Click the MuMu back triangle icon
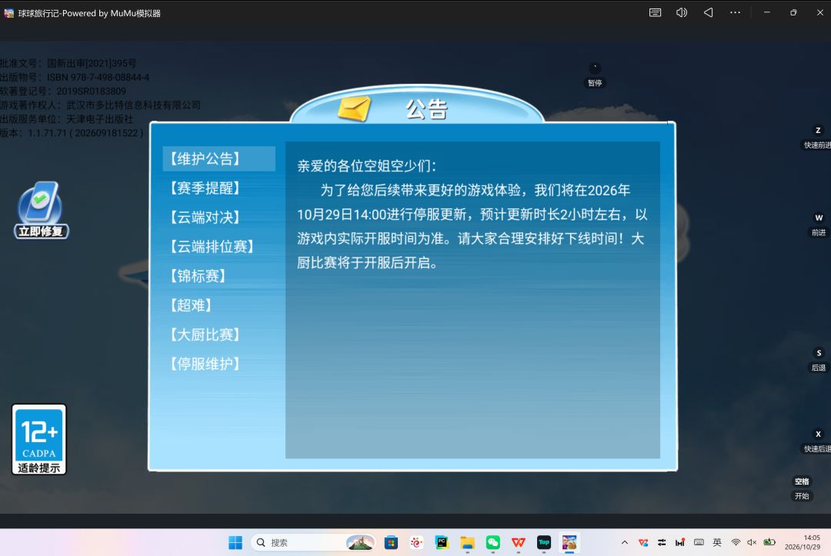831x556 pixels. (708, 13)
